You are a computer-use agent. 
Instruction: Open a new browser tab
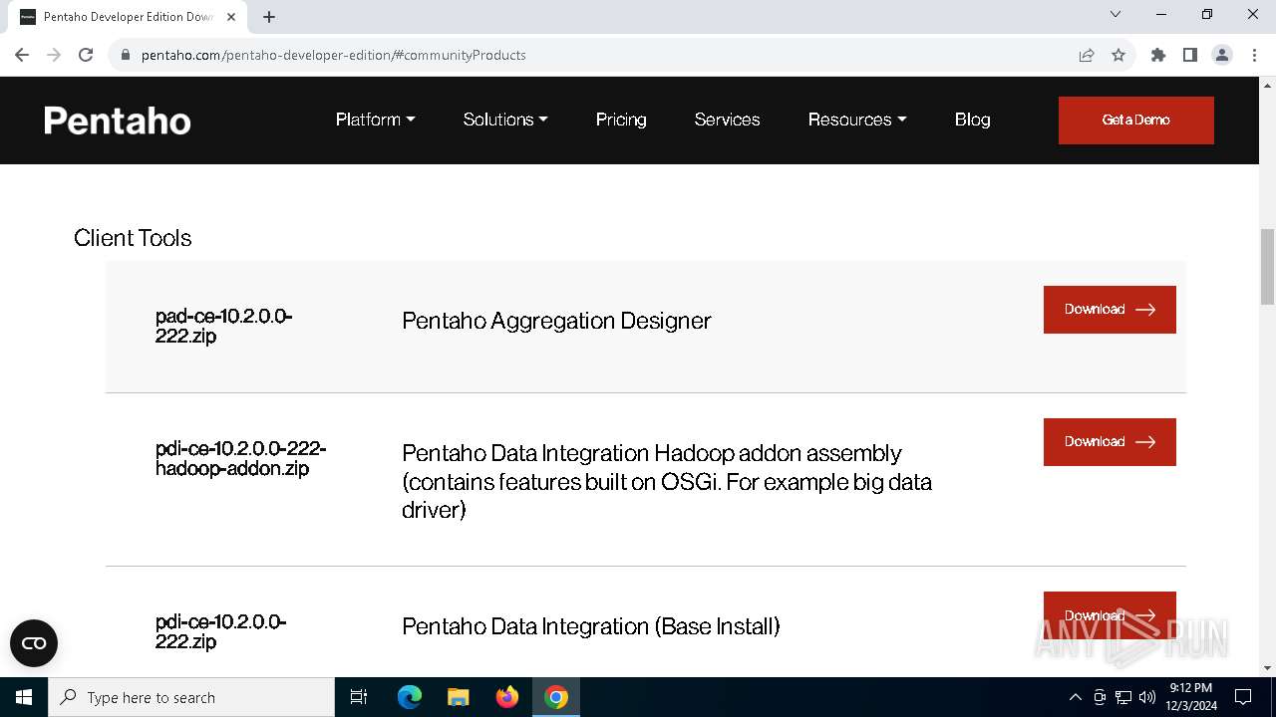tap(269, 17)
